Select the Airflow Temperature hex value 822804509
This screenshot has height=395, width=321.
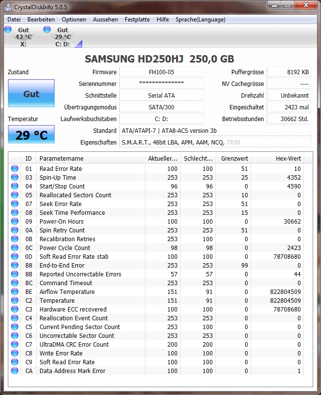(285, 291)
